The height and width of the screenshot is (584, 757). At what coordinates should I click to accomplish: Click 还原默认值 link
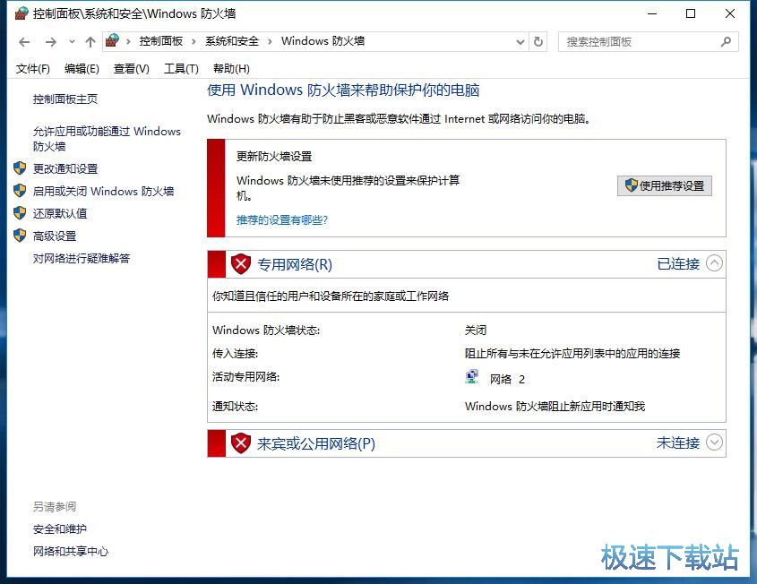[60, 213]
